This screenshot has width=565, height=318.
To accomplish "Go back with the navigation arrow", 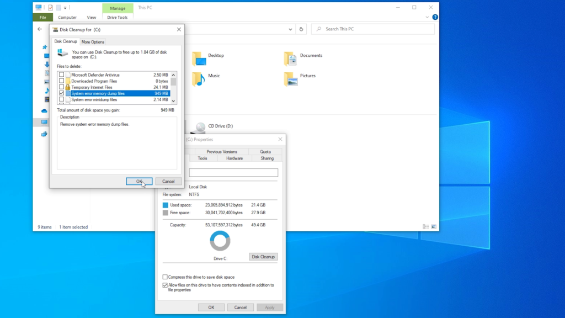I will (40, 29).
